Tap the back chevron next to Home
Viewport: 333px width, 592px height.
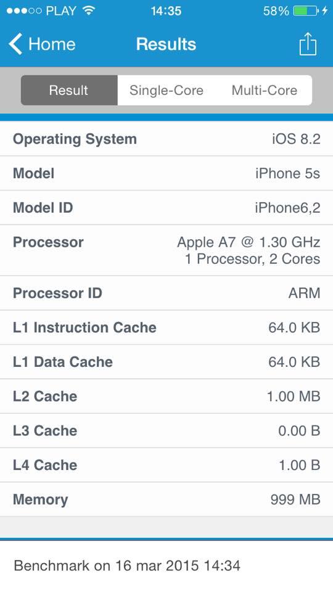tap(16, 44)
